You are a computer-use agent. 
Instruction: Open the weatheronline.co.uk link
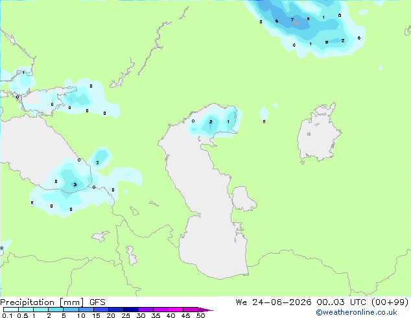point(357,312)
